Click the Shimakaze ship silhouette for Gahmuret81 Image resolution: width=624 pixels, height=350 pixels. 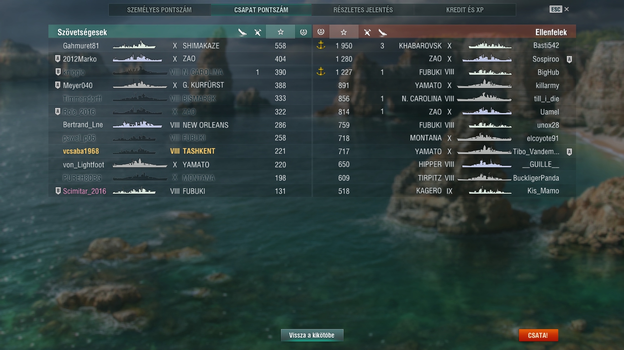[134, 45]
